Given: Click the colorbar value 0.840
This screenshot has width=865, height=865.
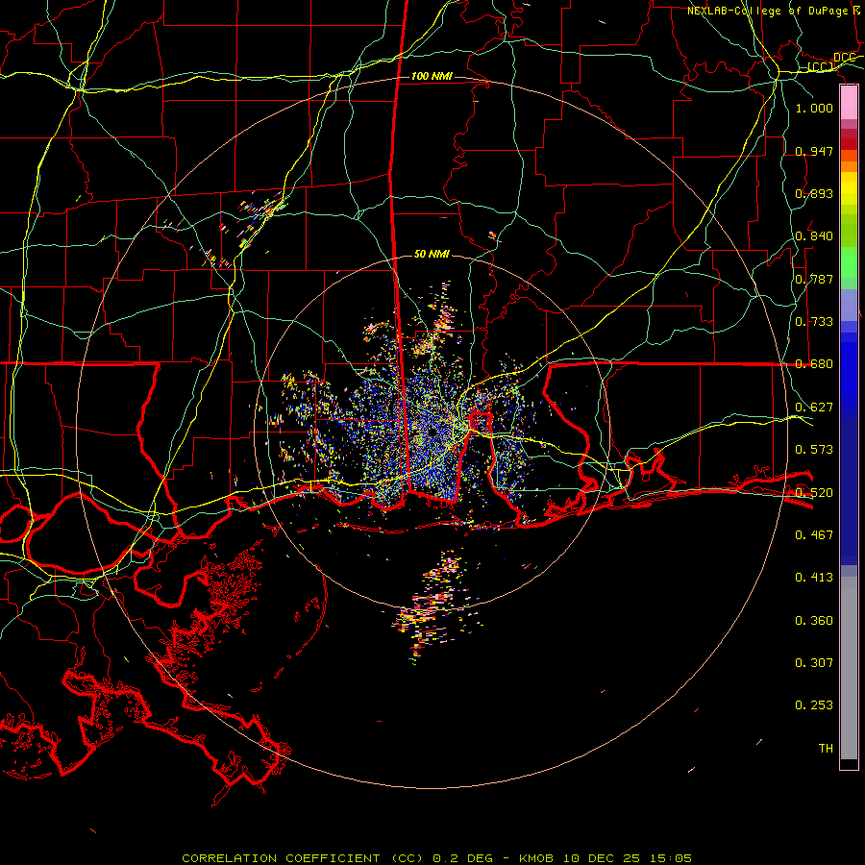Looking at the screenshot, I should click(x=814, y=236).
